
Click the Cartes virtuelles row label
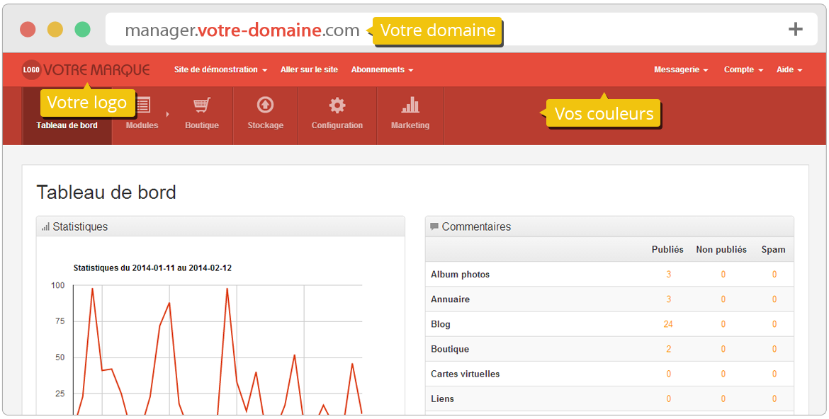(466, 374)
